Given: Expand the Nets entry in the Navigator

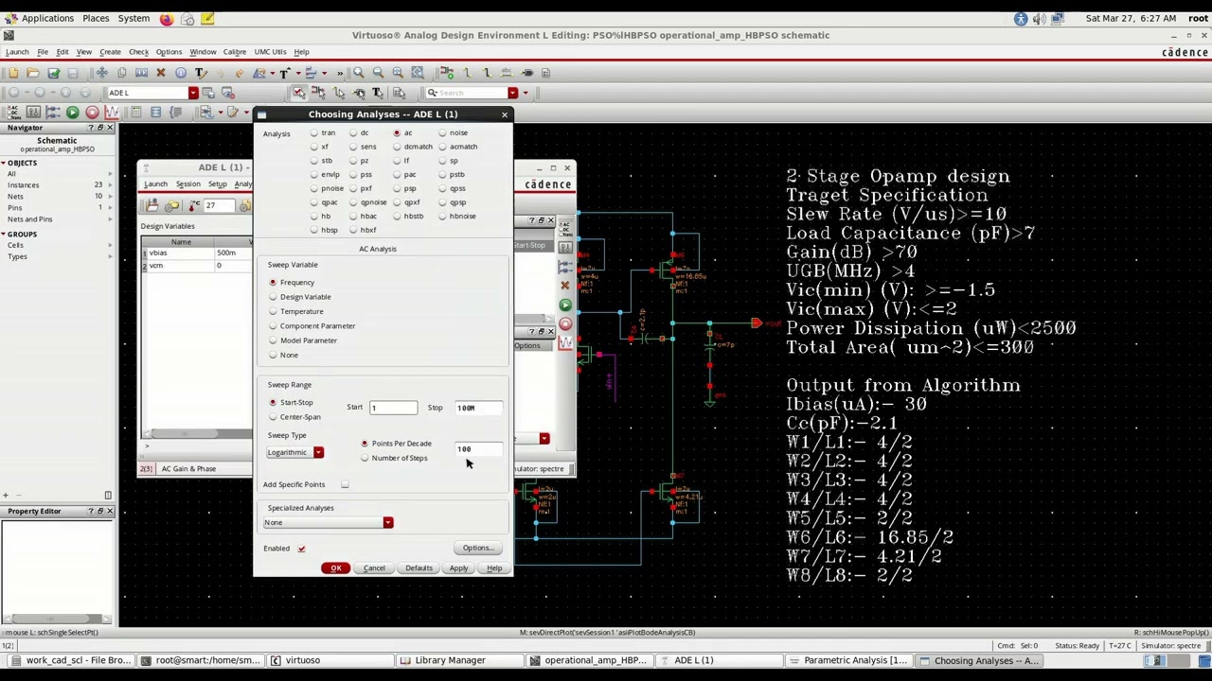Looking at the screenshot, I should (x=110, y=197).
